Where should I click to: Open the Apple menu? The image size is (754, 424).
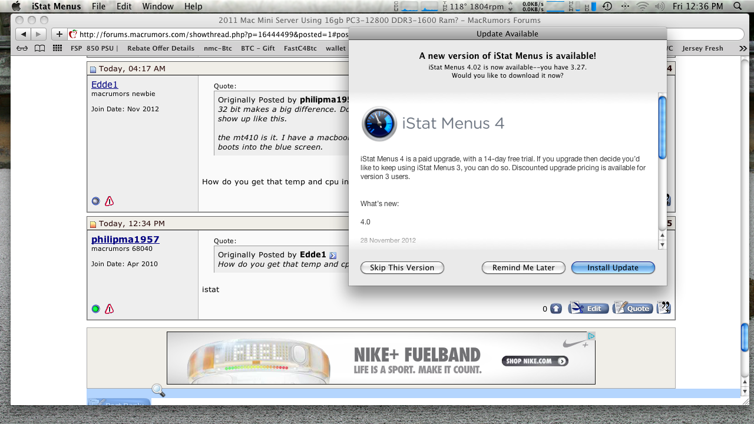pyautogui.click(x=16, y=6)
